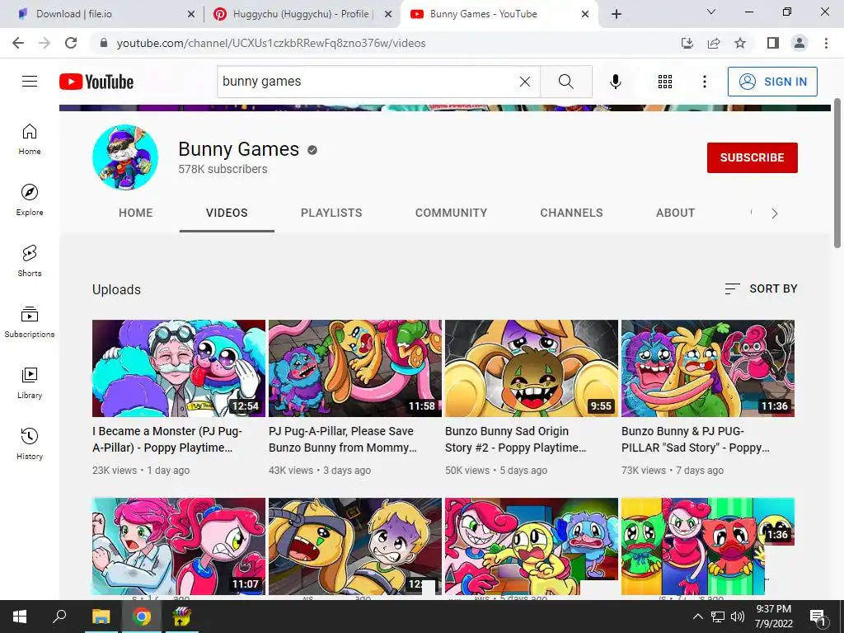Open the CHANNELS tab

pyautogui.click(x=572, y=213)
